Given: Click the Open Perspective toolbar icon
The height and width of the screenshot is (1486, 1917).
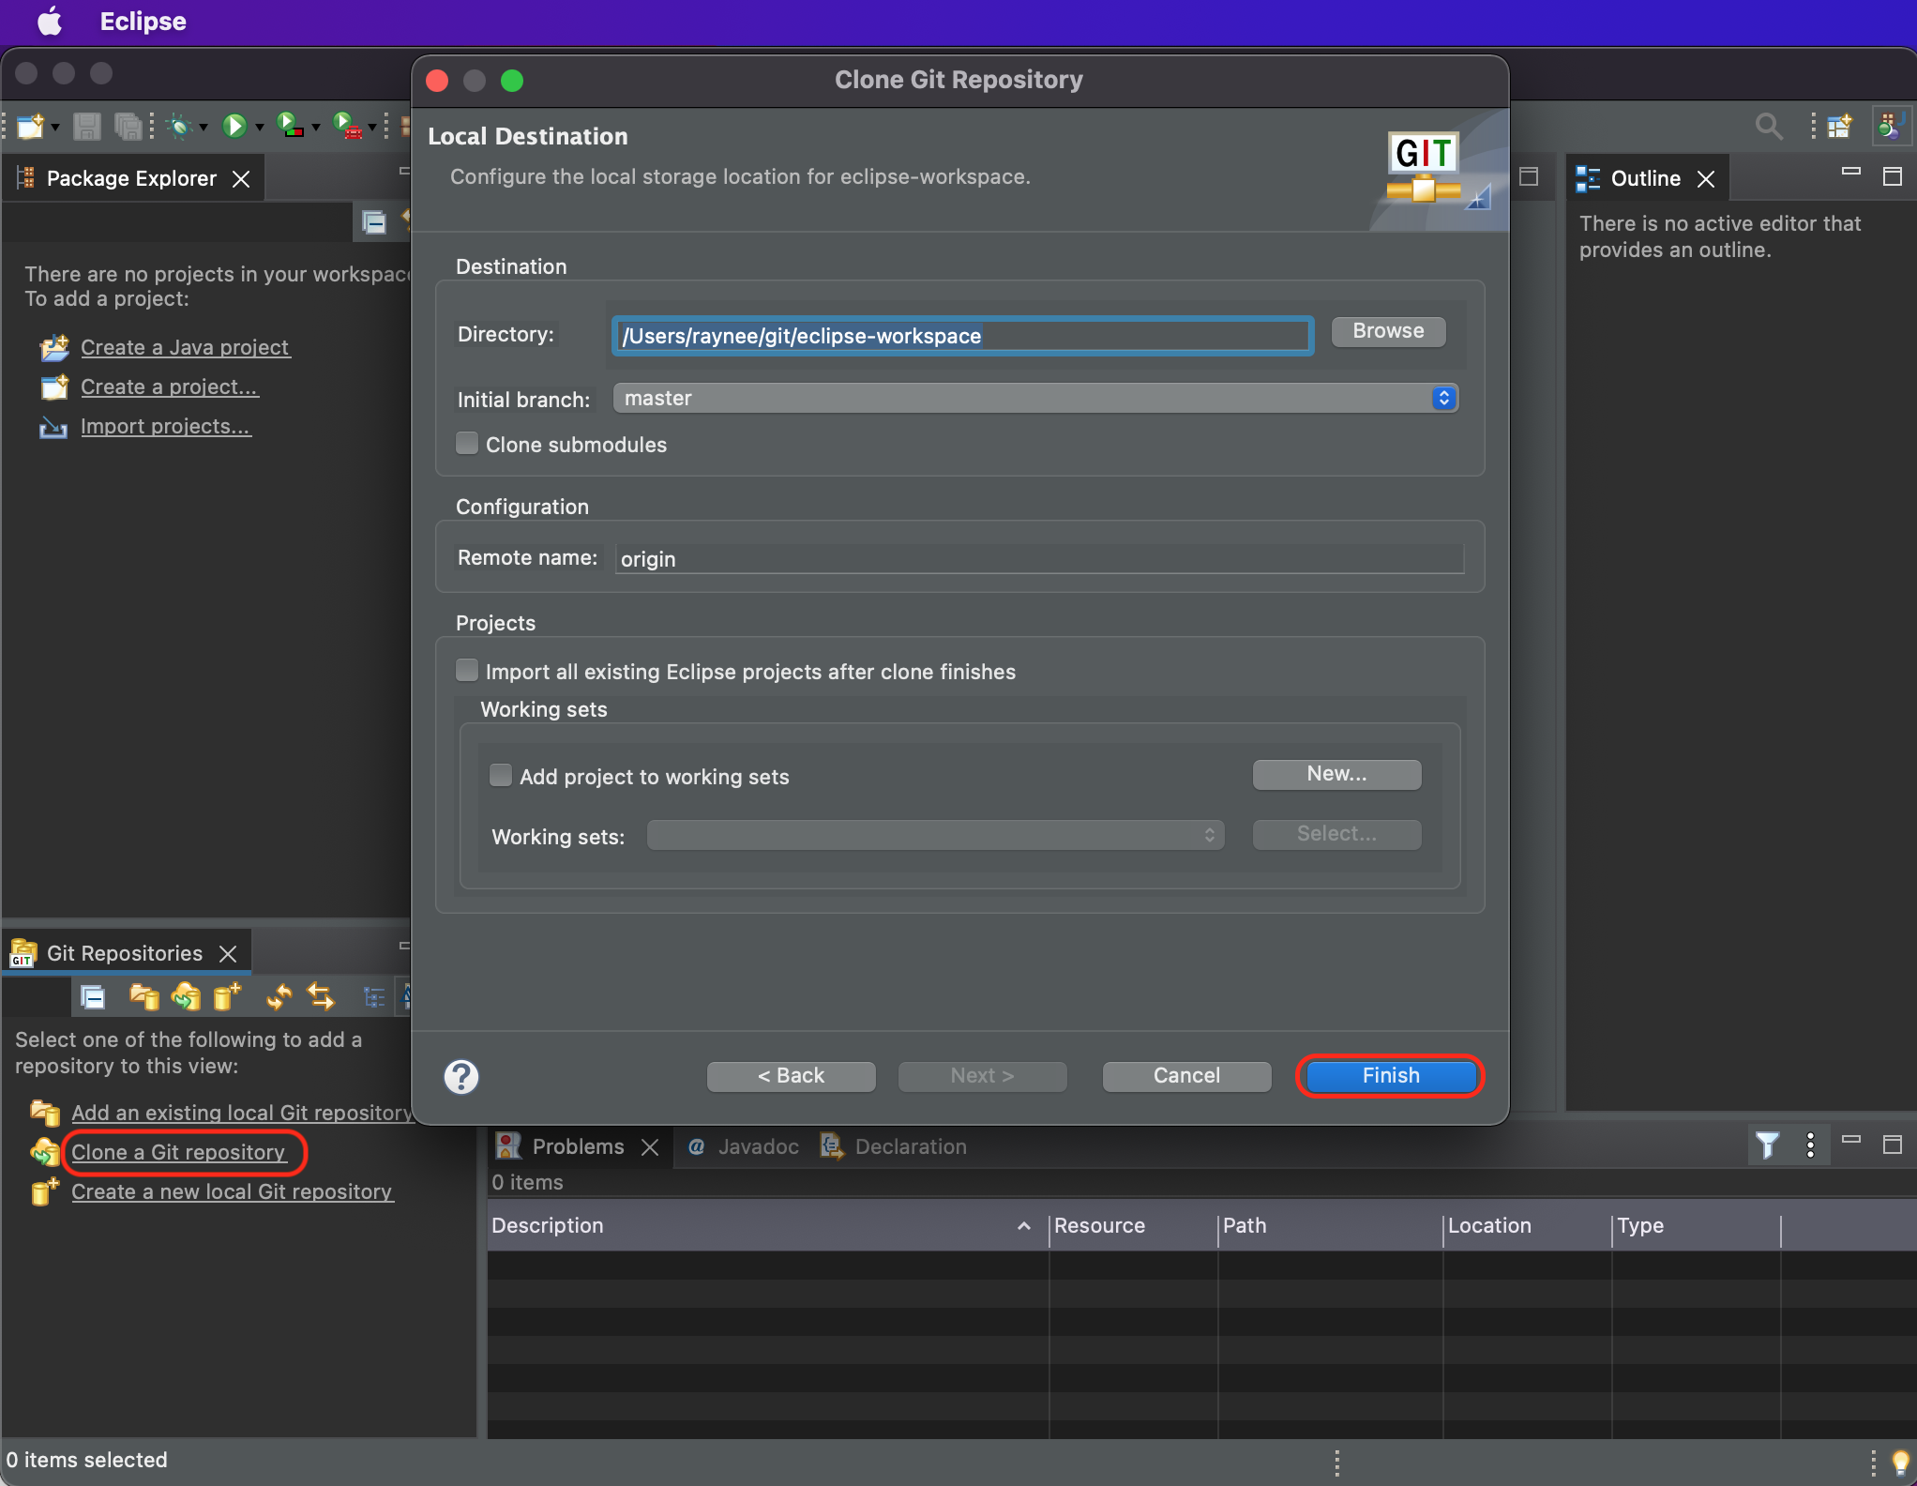Looking at the screenshot, I should coord(1840,126).
